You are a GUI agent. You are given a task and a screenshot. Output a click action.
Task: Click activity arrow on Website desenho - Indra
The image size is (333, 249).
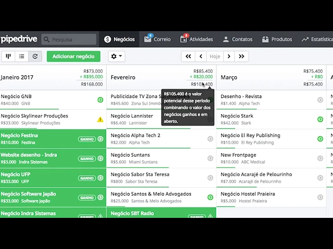(100, 158)
